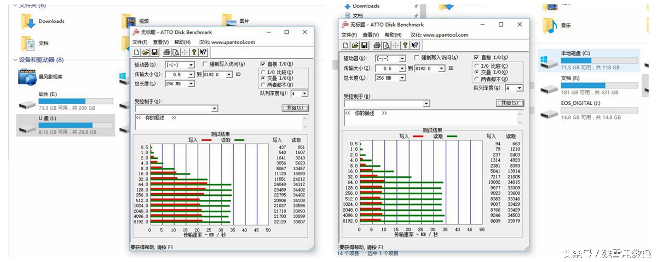Open 总长度 256 MB dropdown in right ATTO window
This screenshot has height=262, width=657.
402,78
